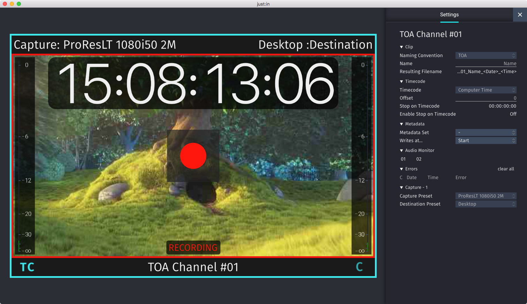The image size is (527, 304).
Task: Toggle audio monitor channel 02
Action: point(419,159)
